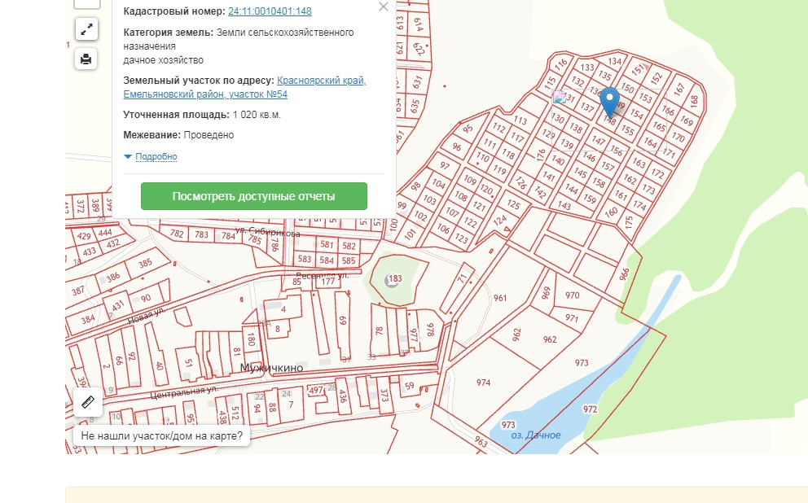
Task: Select parcel 972 near the lake
Action: point(590,409)
